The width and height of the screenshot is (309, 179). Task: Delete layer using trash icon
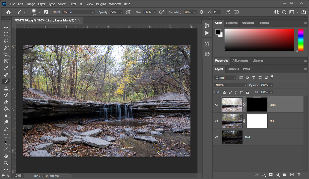pos(299,175)
